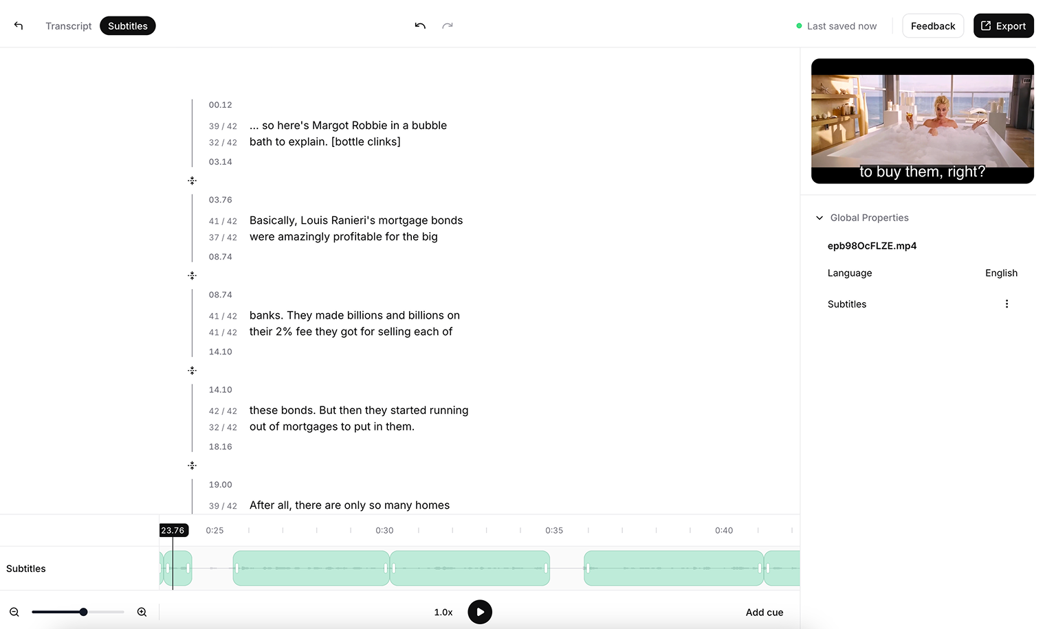Click merge icon after the 08.74 cue
This screenshot has height=629, width=1045.
[192, 275]
